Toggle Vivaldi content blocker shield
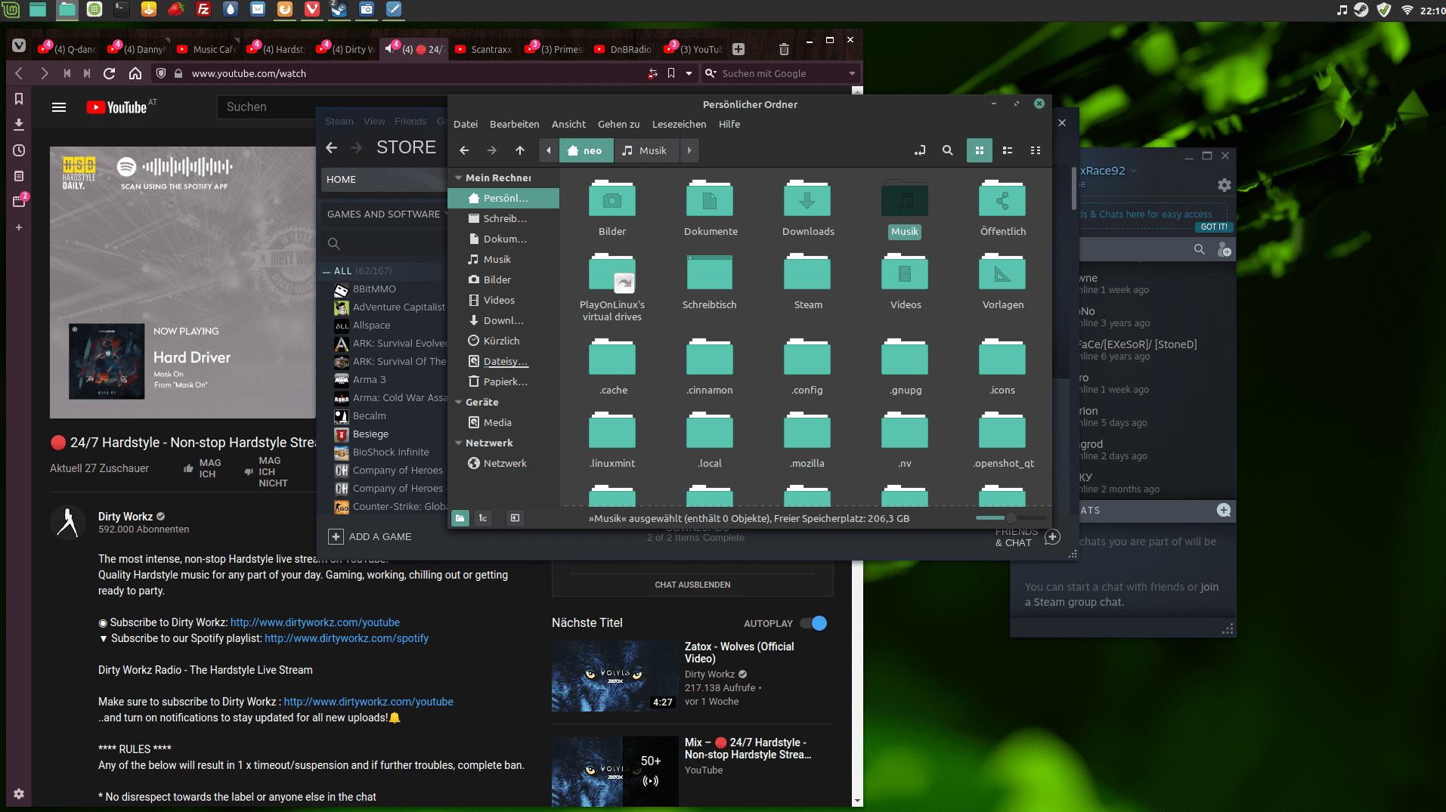The image size is (1446, 812). [160, 73]
